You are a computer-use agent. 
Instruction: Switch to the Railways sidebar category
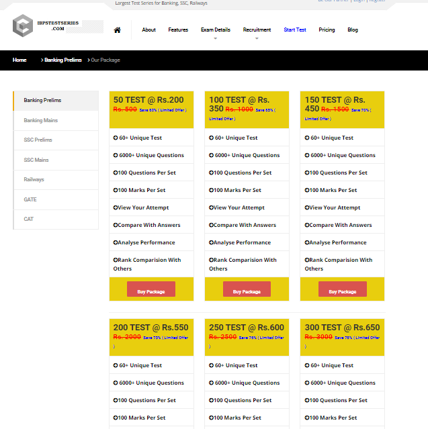pyautogui.click(x=34, y=180)
